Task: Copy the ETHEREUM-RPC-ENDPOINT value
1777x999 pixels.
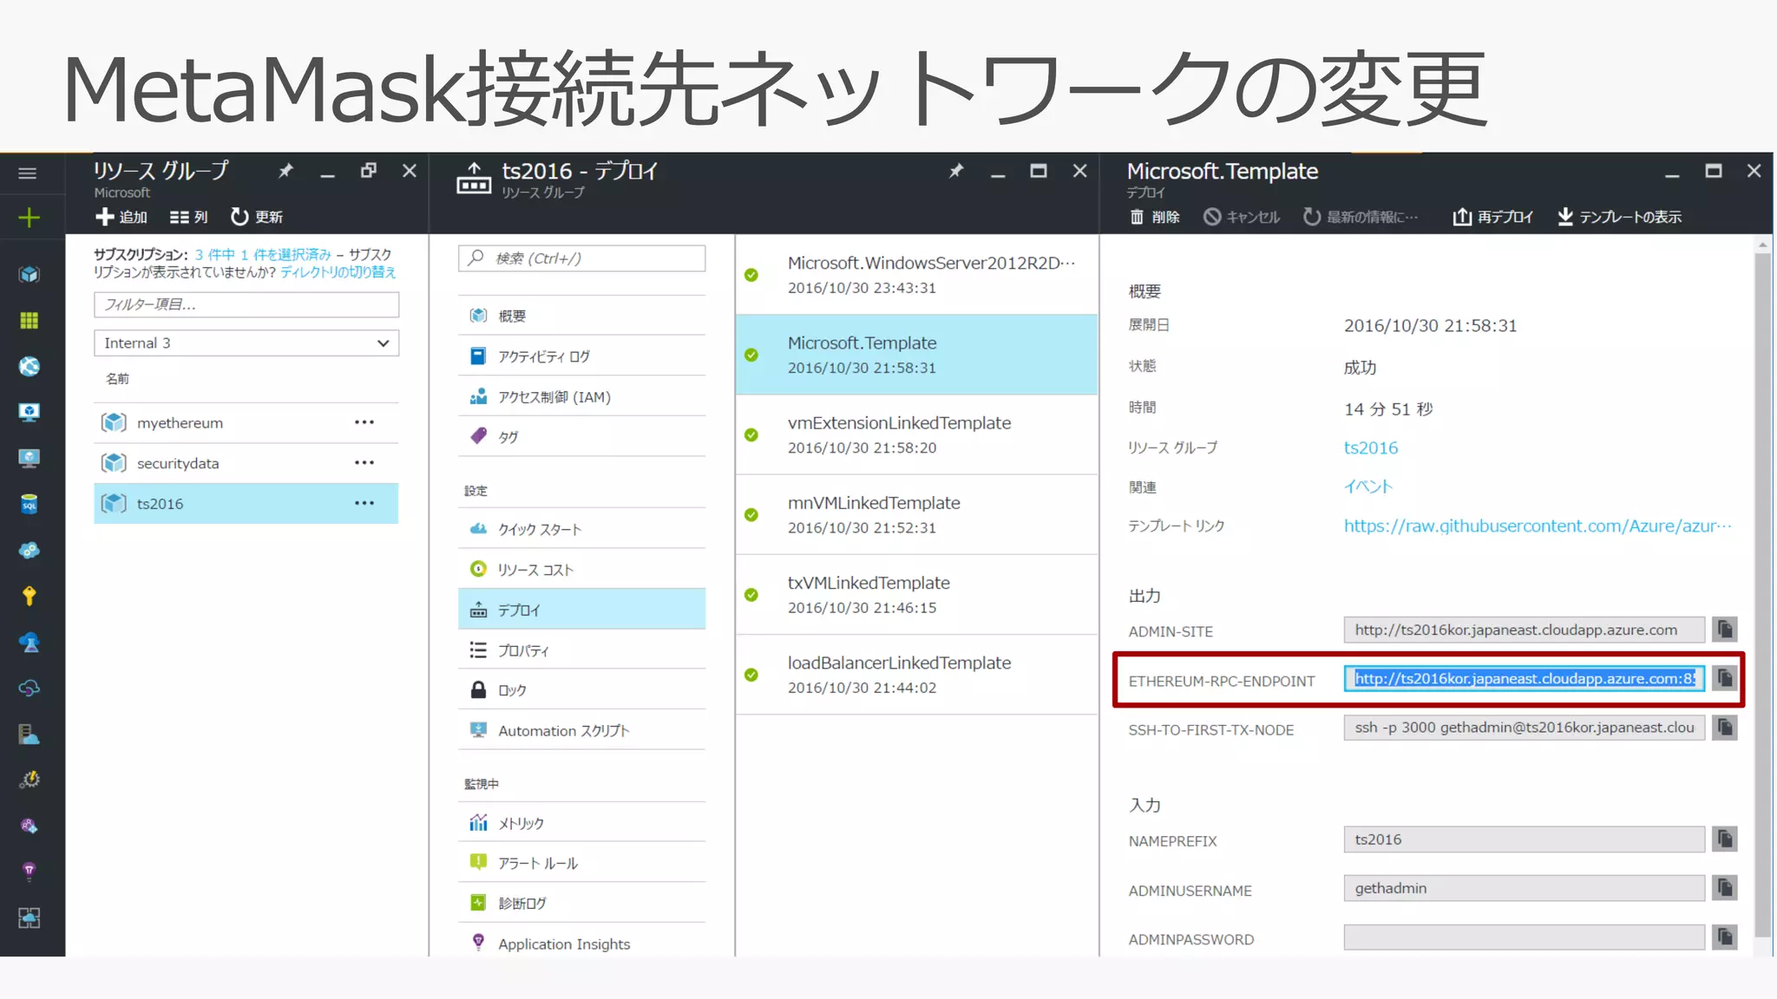Action: point(1725,678)
